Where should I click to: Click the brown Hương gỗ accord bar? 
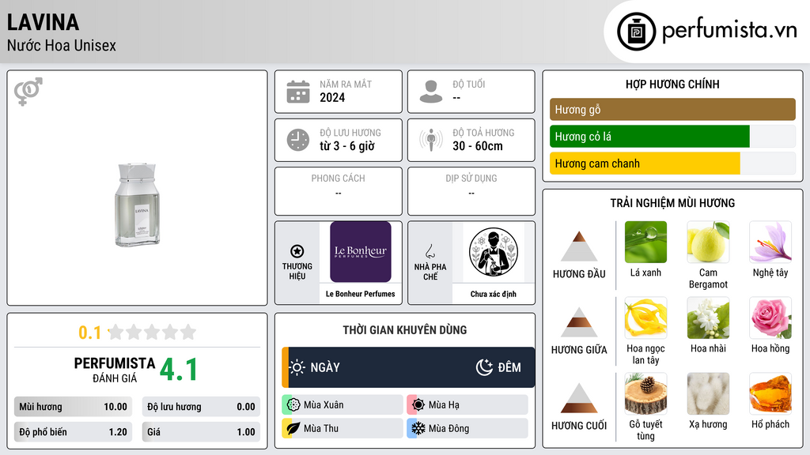tap(672, 109)
